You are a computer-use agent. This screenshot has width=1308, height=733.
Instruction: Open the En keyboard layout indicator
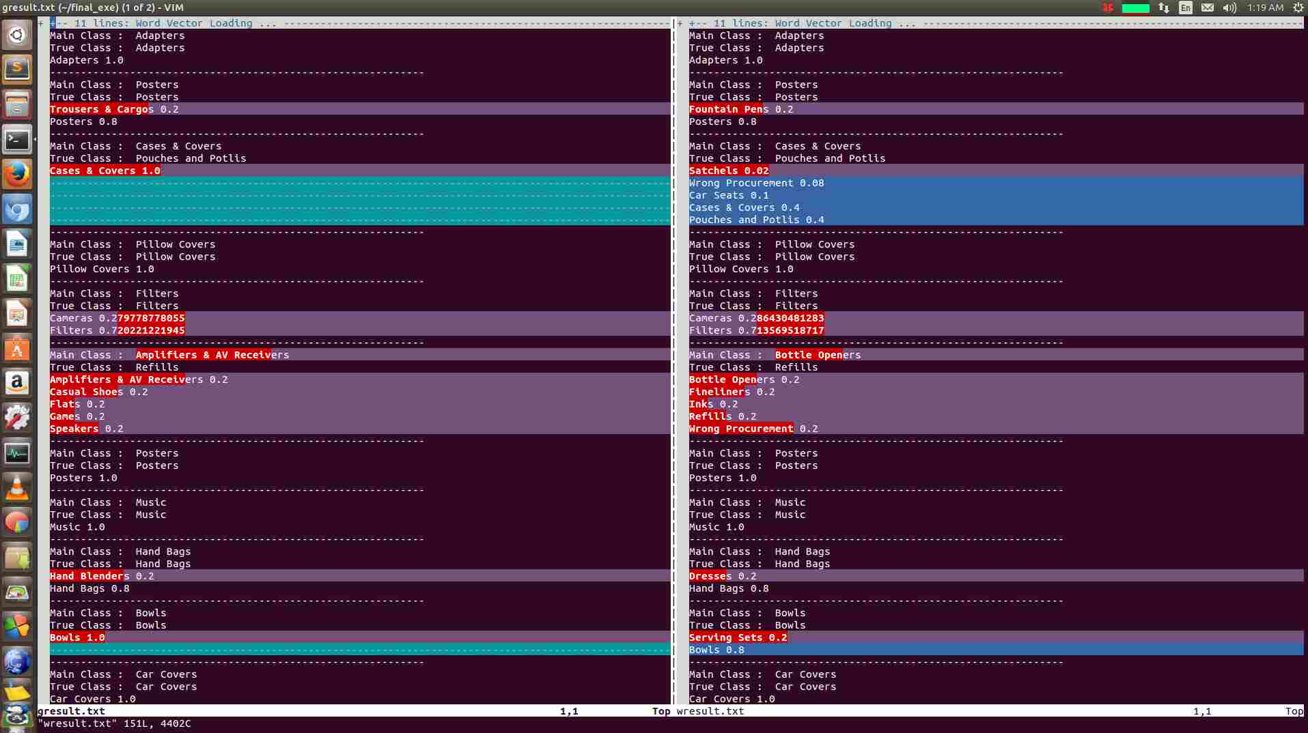pos(1186,8)
